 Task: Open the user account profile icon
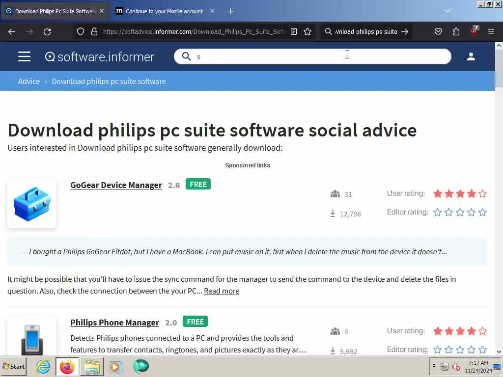[471, 56]
